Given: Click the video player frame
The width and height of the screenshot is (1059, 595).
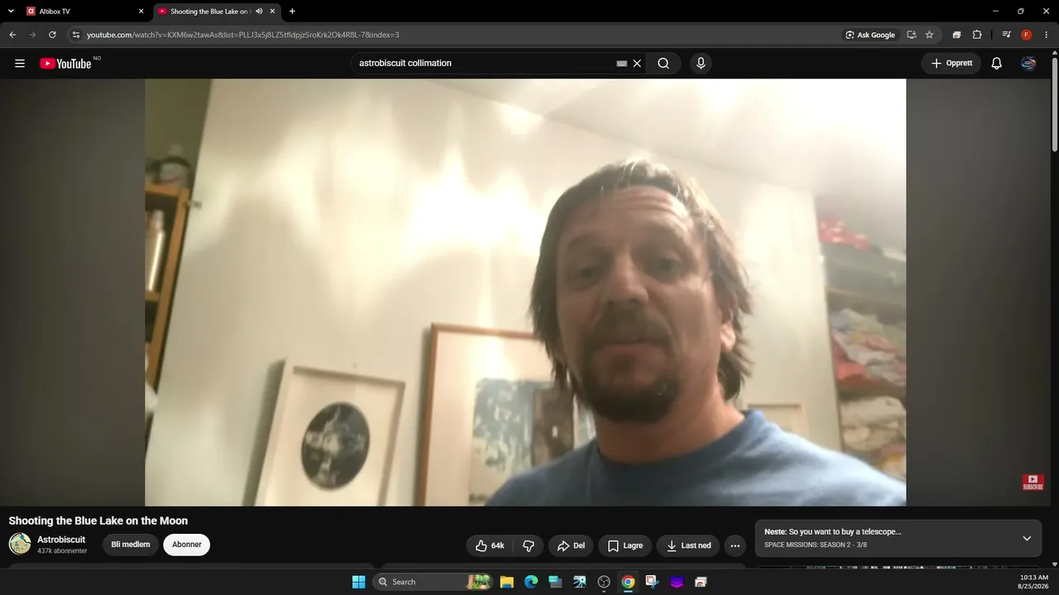Looking at the screenshot, I should pyautogui.click(x=525, y=293).
